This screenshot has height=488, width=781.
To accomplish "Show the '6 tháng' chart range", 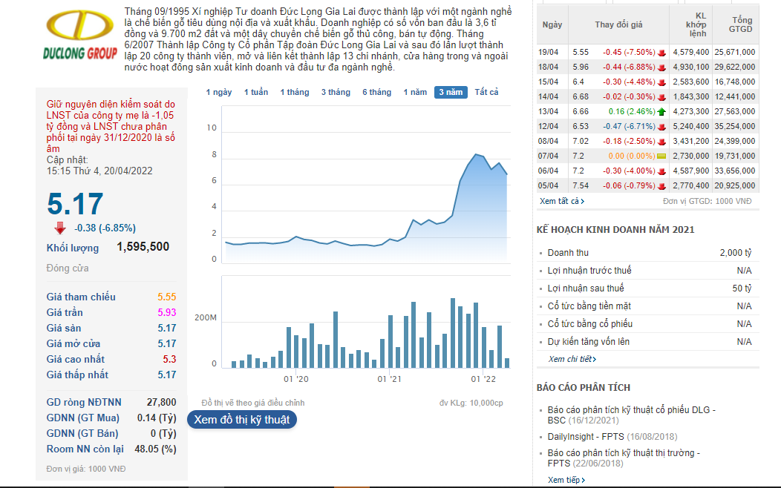I will coord(376,92).
